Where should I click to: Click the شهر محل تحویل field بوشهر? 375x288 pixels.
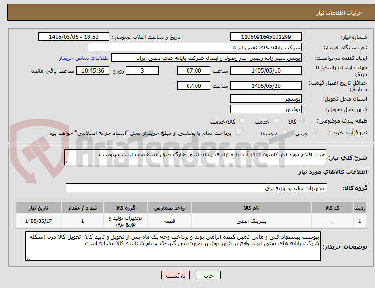266,109
